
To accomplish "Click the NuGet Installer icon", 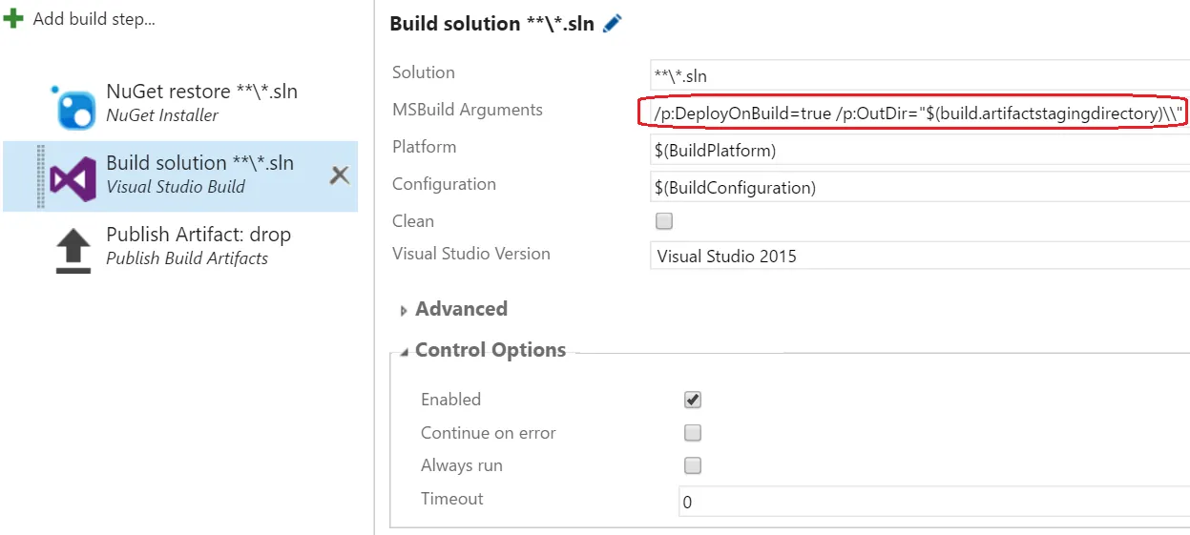I will pyautogui.click(x=74, y=104).
